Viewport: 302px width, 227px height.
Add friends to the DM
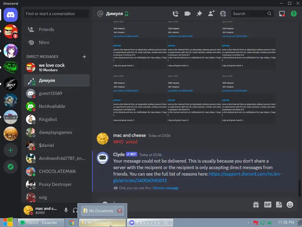point(211,14)
